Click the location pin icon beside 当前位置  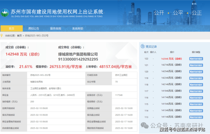(x=2, y=35)
